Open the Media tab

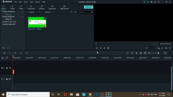click(x=4, y=7)
